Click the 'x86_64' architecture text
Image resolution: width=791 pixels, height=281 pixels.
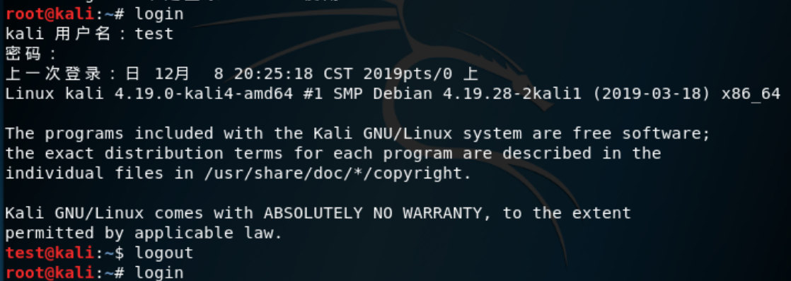751,95
